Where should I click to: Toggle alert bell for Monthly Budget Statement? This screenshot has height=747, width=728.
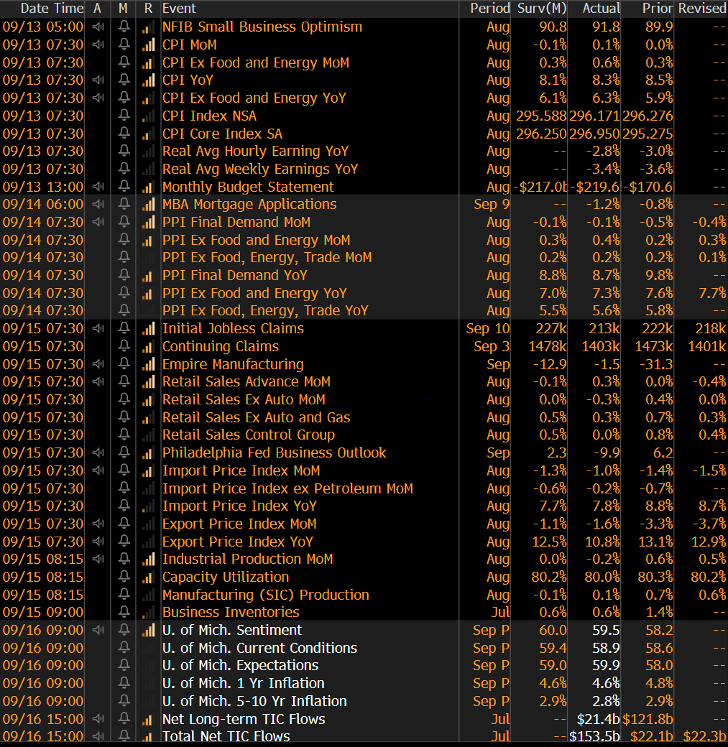coord(124,187)
